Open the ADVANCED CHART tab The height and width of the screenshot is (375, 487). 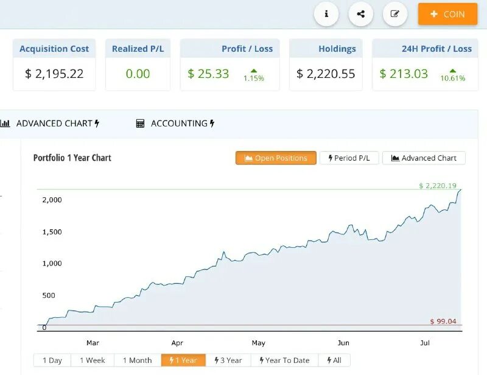coord(54,124)
